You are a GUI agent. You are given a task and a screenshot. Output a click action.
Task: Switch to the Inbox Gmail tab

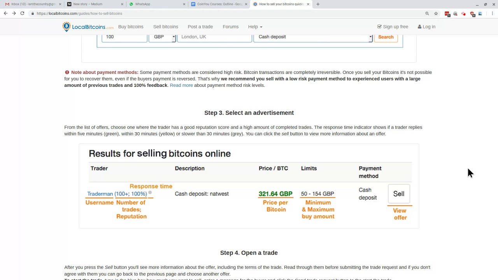[x=33, y=4]
